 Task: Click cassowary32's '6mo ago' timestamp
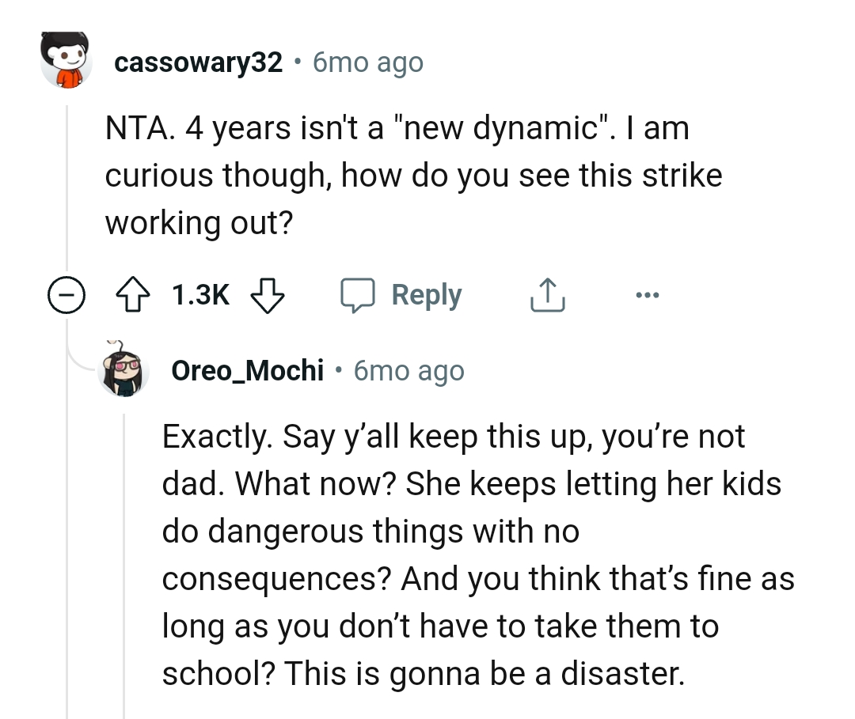368,62
